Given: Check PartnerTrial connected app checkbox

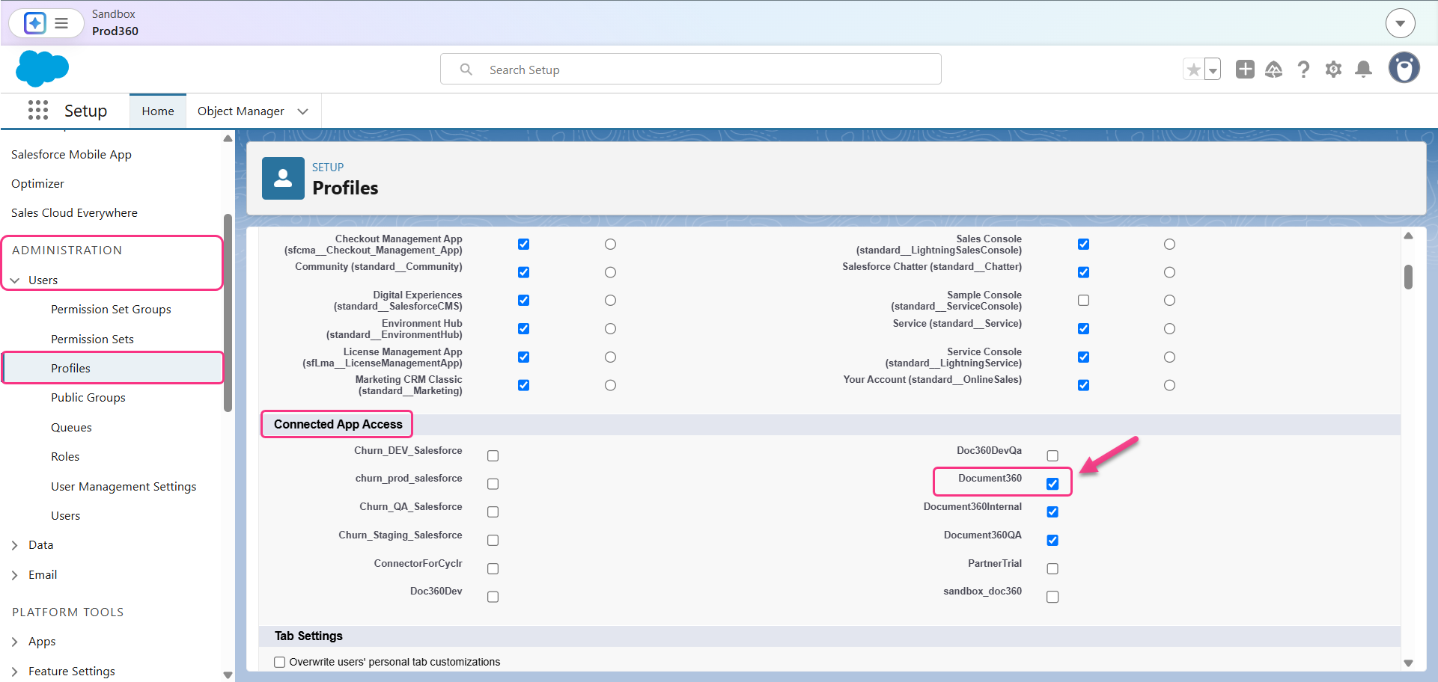Looking at the screenshot, I should 1052,569.
